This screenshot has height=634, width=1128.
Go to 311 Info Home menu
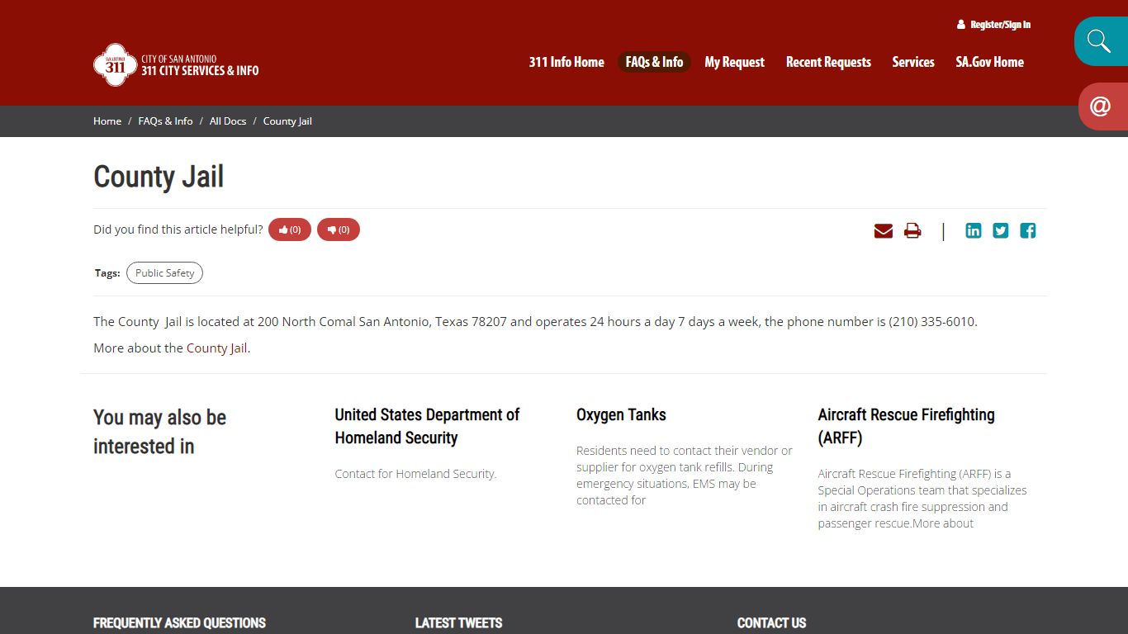pos(566,62)
